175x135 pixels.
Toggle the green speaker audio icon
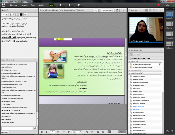pyautogui.click(x=51, y=5)
